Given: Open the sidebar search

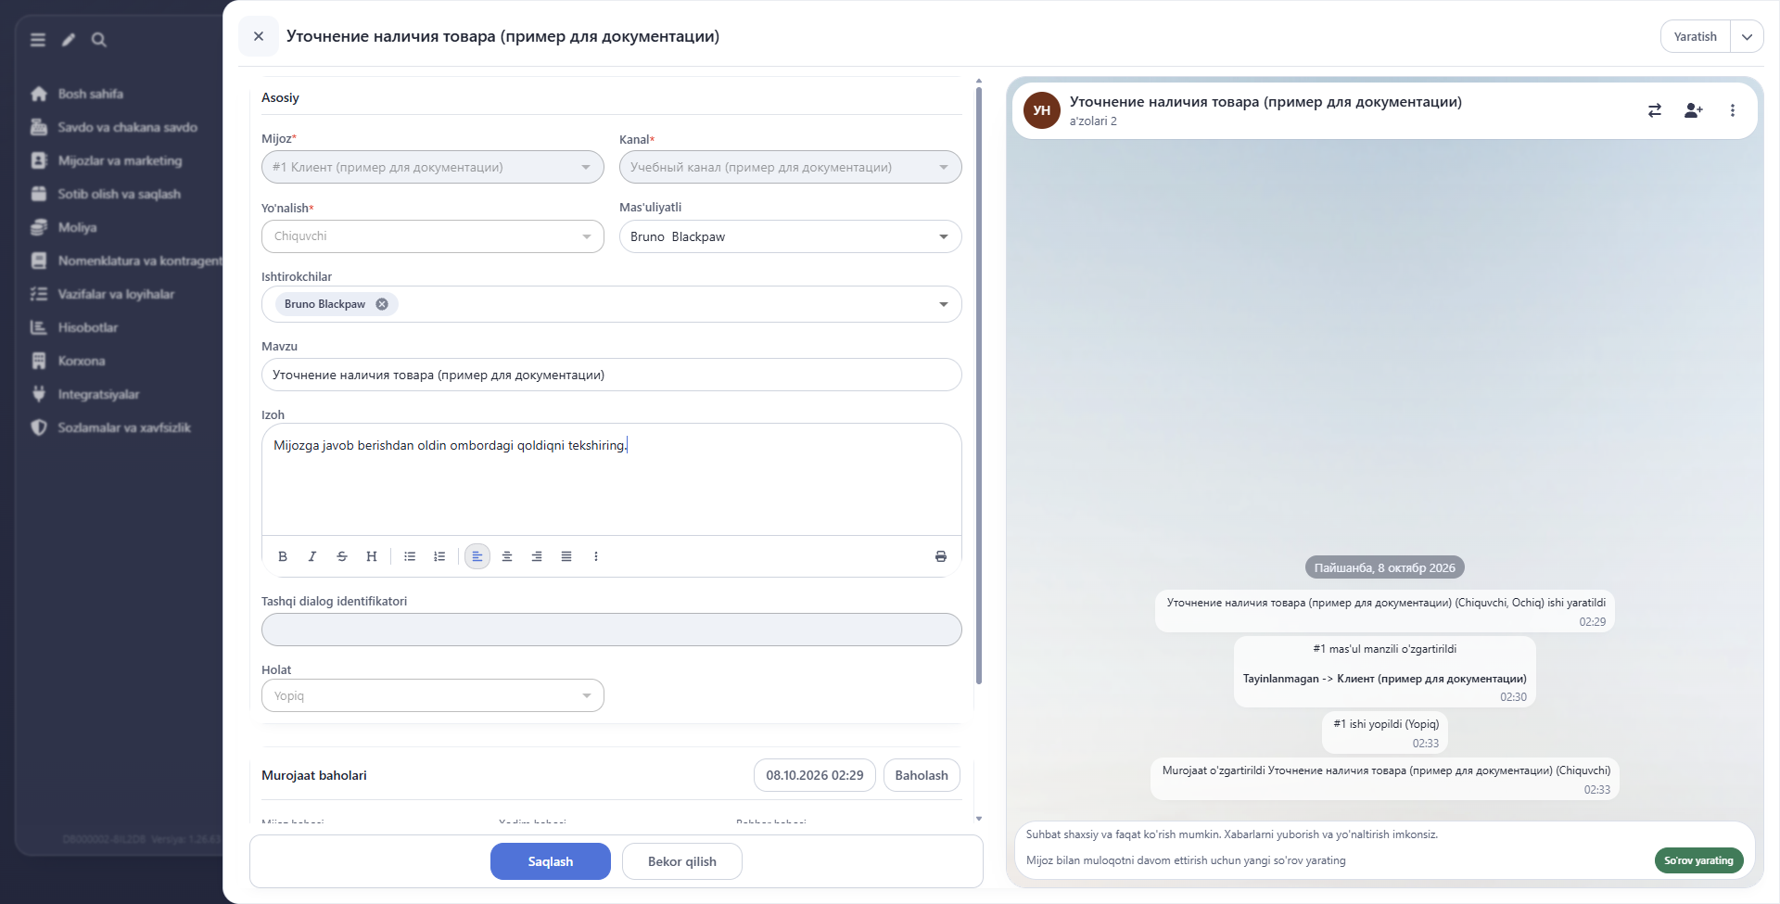Looking at the screenshot, I should pyautogui.click(x=99, y=40).
